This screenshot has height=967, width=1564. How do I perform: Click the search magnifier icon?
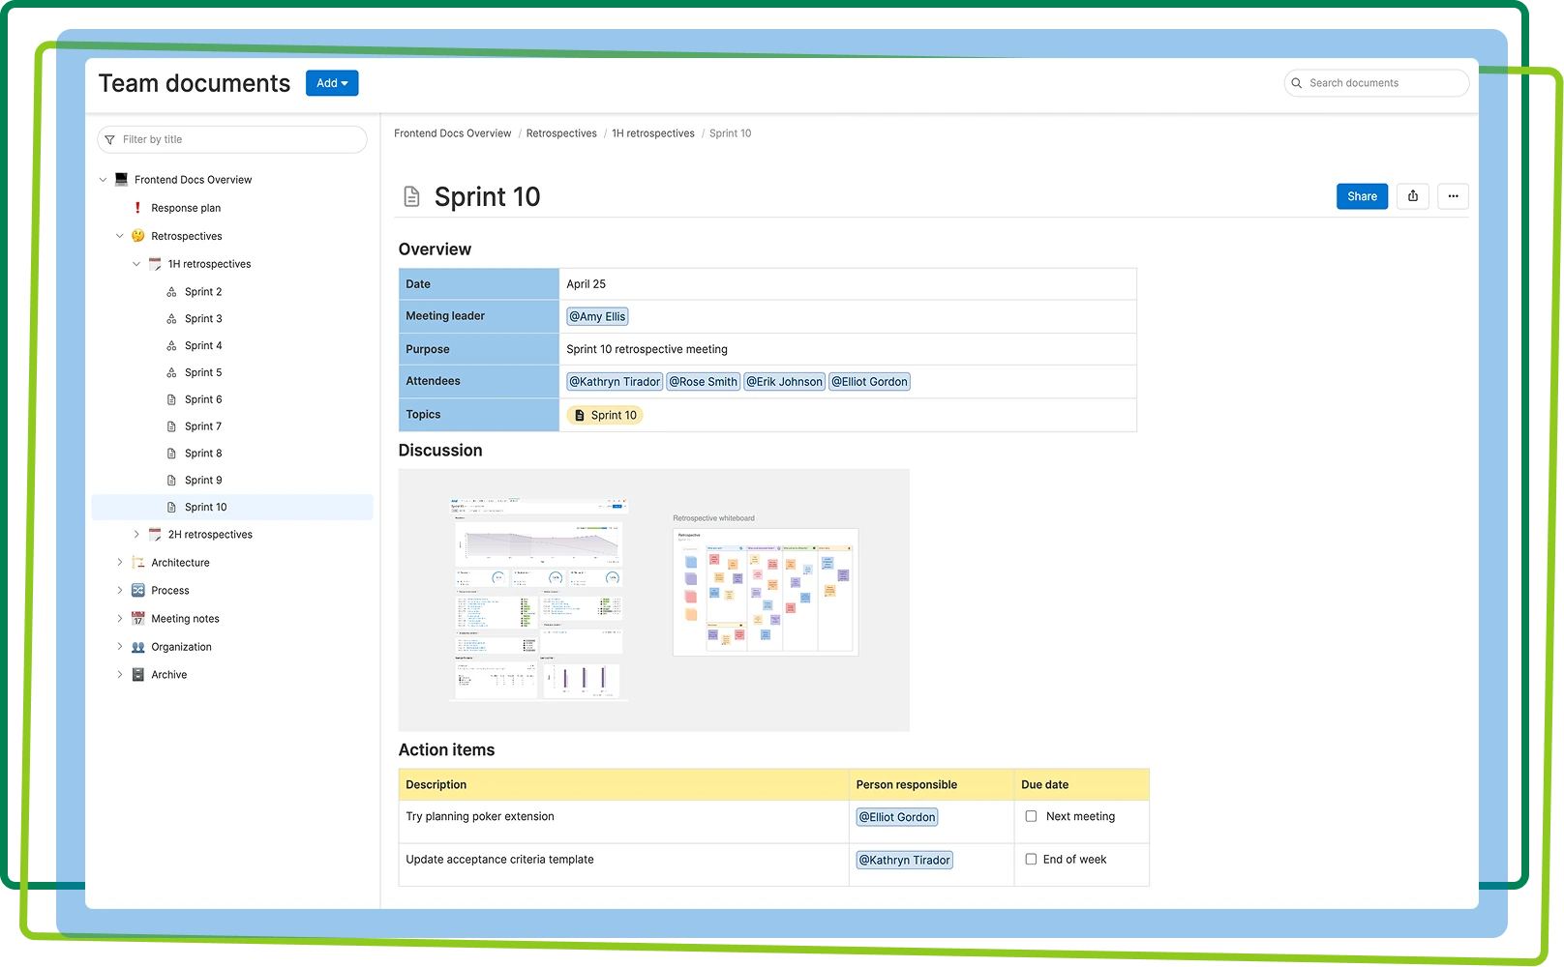click(1297, 83)
